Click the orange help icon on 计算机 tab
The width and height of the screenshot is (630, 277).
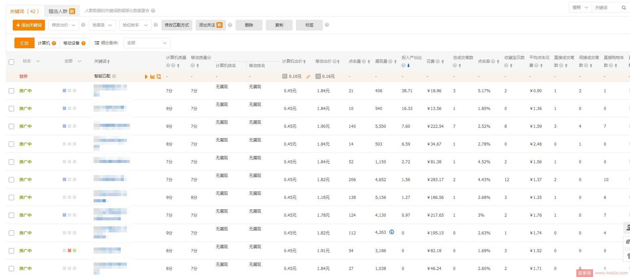point(54,43)
